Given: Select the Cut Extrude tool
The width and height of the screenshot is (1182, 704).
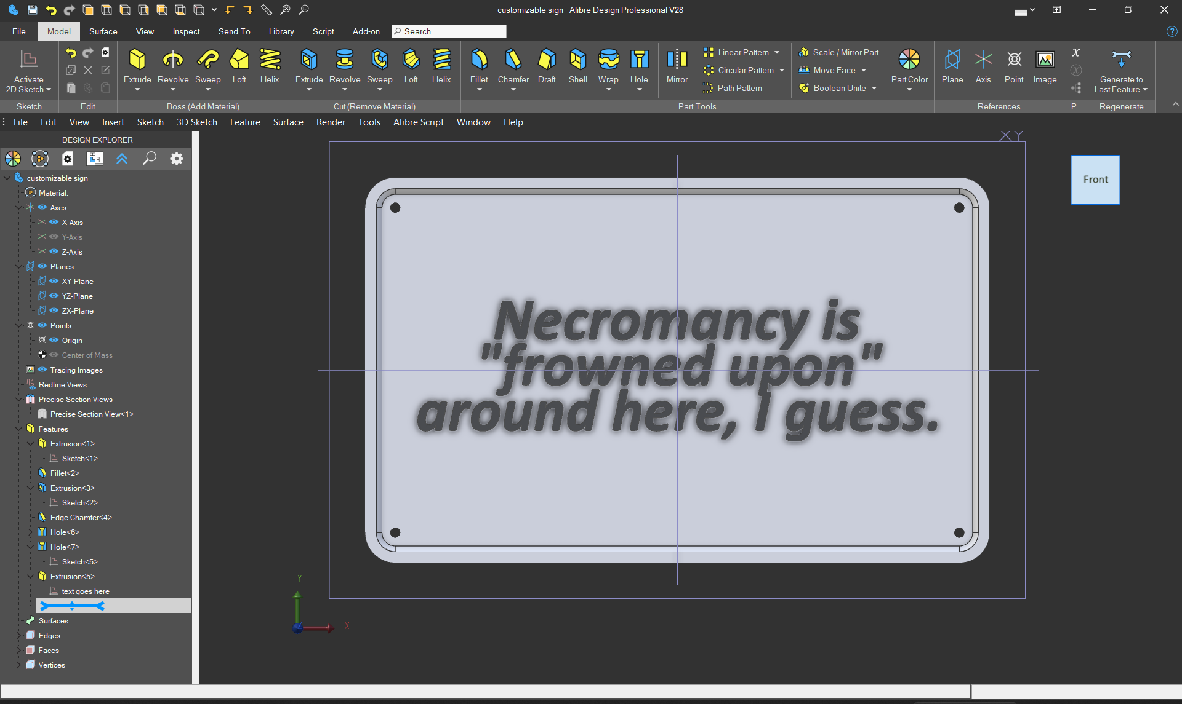Looking at the screenshot, I should (x=309, y=66).
